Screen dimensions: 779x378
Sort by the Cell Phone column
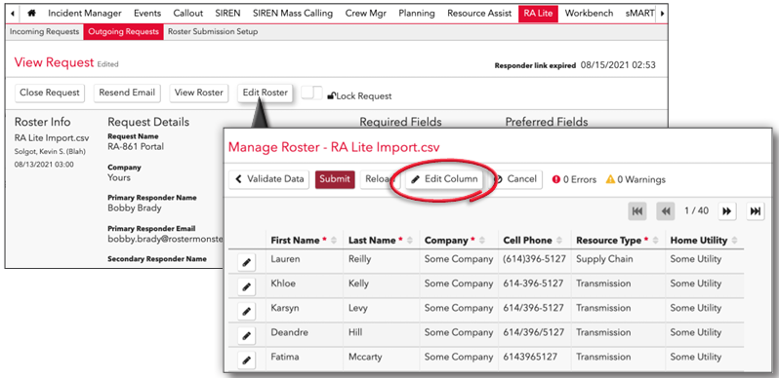(x=559, y=241)
